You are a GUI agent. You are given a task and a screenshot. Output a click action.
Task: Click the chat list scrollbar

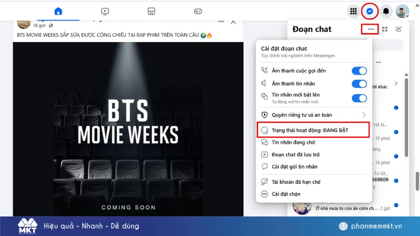(x=406, y=118)
